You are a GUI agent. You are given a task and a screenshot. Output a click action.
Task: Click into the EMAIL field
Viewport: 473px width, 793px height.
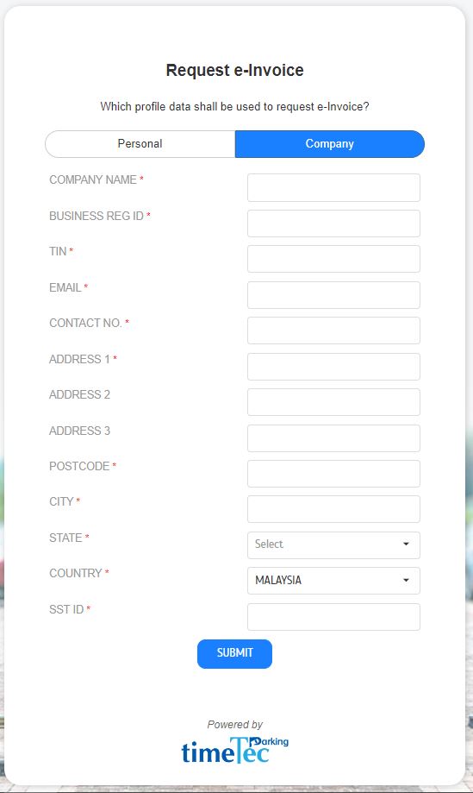tap(333, 295)
